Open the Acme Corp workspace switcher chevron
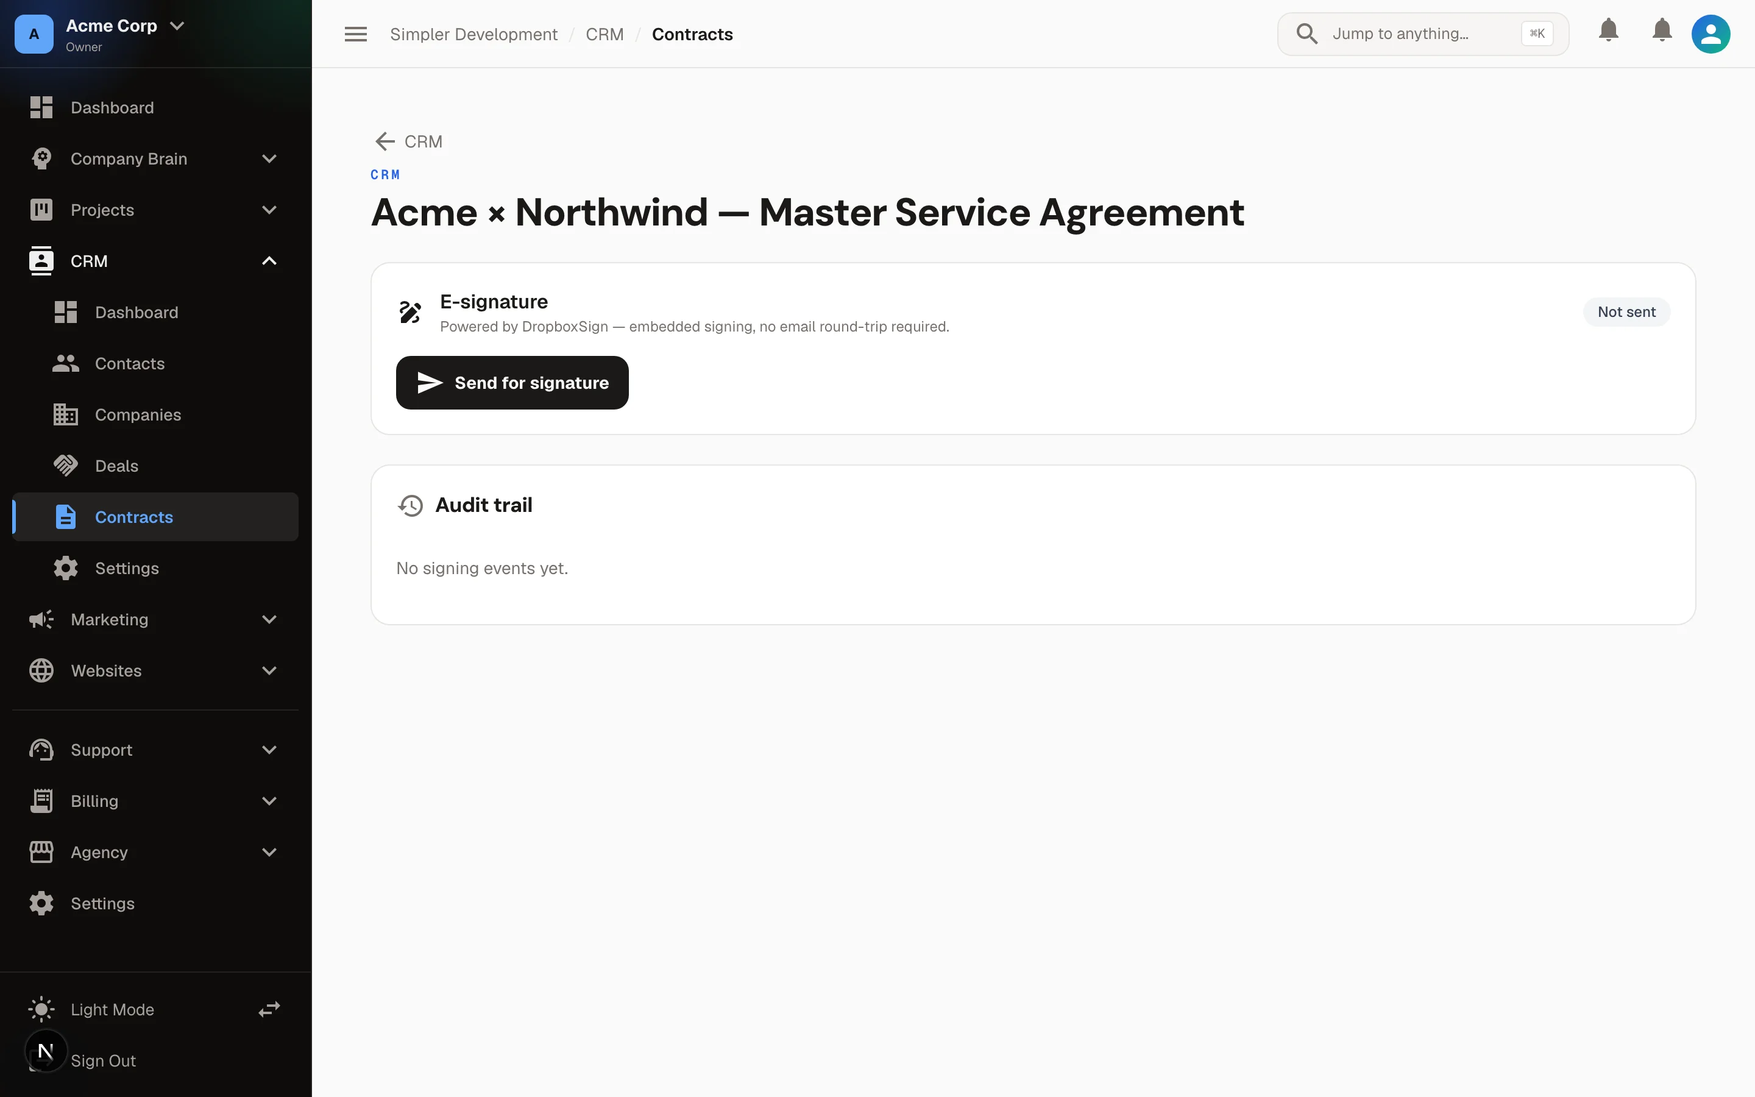Image resolution: width=1755 pixels, height=1097 pixels. click(x=177, y=26)
